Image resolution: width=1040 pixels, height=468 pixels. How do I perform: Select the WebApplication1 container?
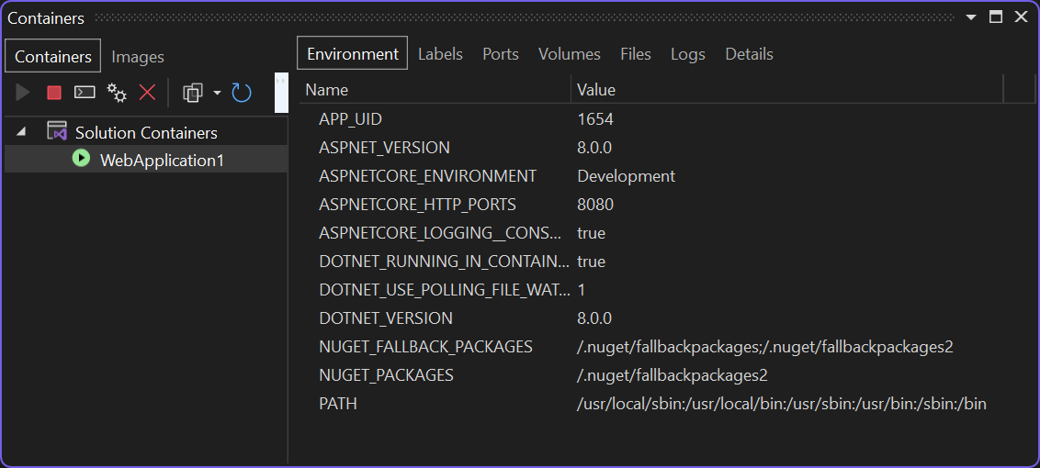tap(162, 160)
